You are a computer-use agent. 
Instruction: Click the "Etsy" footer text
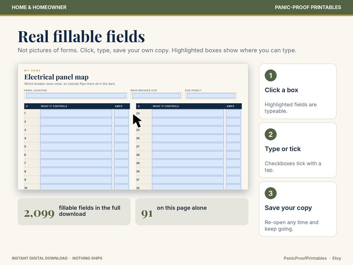(337, 258)
